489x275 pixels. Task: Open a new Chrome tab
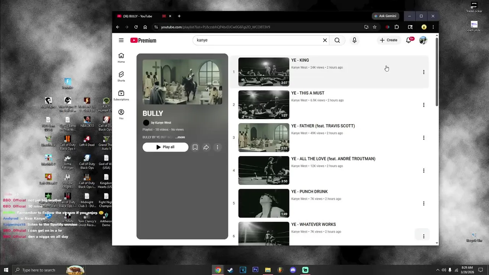click(x=179, y=16)
